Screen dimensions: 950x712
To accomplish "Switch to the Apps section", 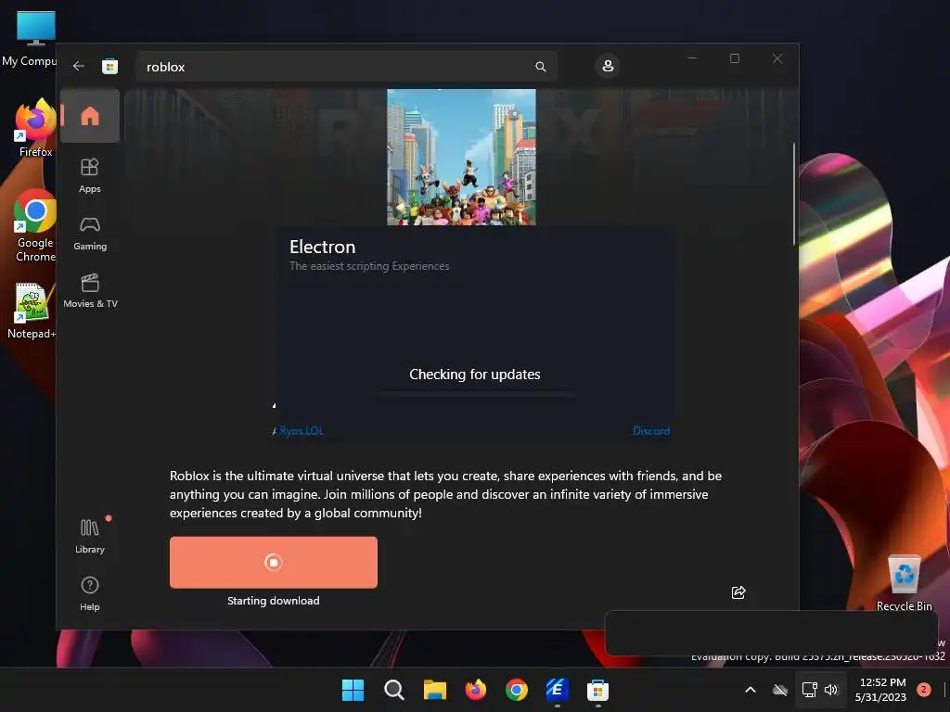I will coord(90,175).
